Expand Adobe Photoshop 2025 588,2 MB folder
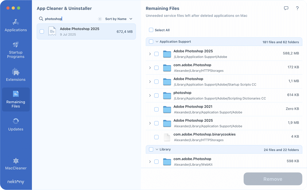 pyautogui.click(x=150, y=54)
